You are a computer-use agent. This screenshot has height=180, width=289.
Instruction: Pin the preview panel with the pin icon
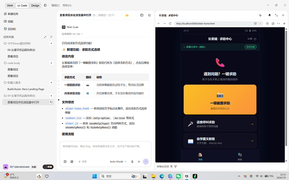point(269,15)
